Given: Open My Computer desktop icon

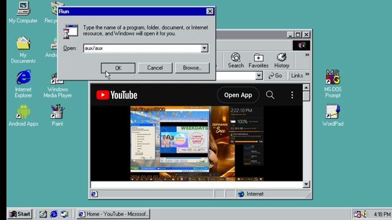Looking at the screenshot, I should [23, 12].
